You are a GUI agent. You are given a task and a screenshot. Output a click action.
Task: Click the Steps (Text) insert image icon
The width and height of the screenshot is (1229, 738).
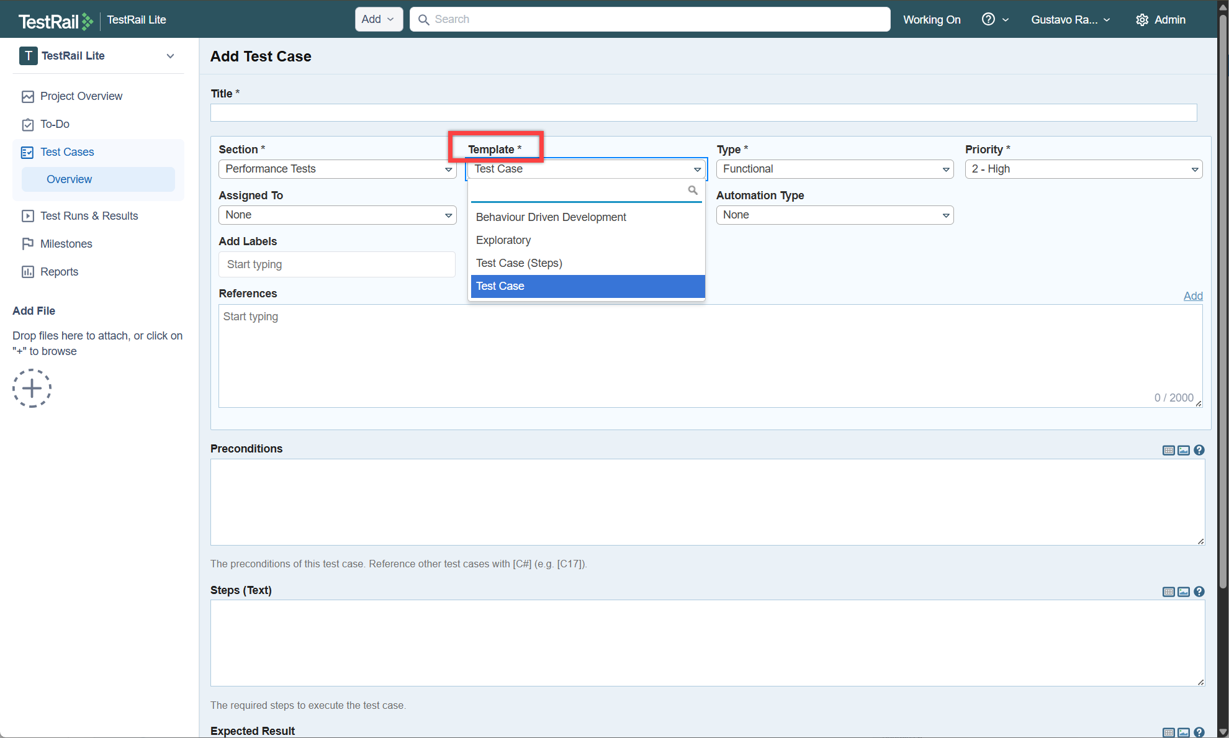(1184, 592)
